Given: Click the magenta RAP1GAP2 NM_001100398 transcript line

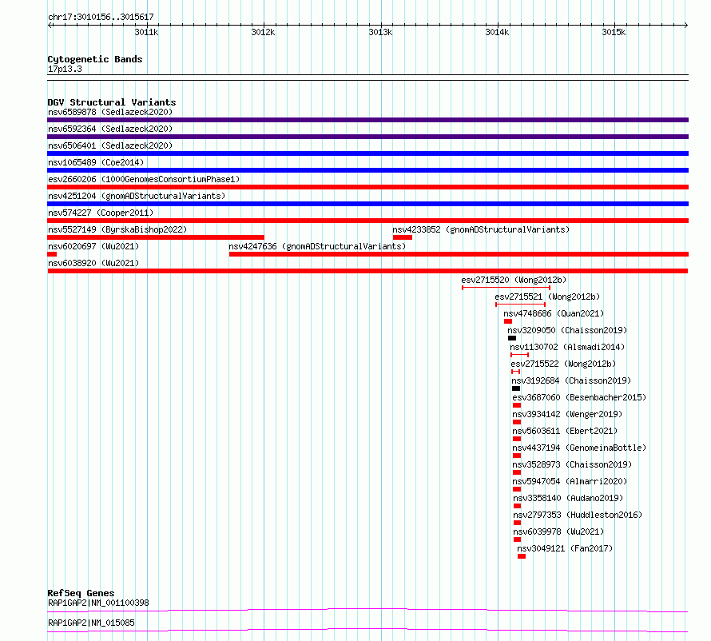Looking at the screenshot, I should [367, 610].
